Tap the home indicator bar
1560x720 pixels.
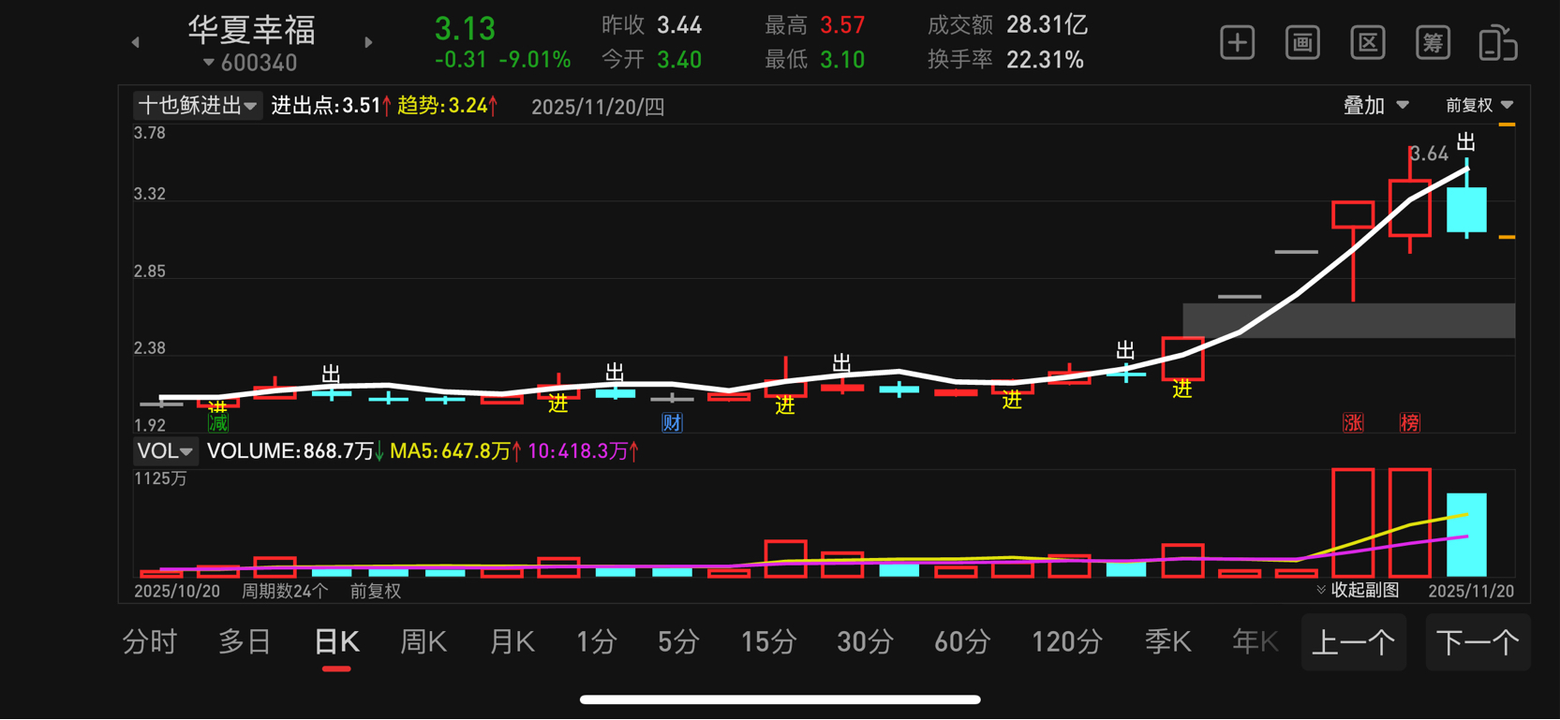click(780, 699)
